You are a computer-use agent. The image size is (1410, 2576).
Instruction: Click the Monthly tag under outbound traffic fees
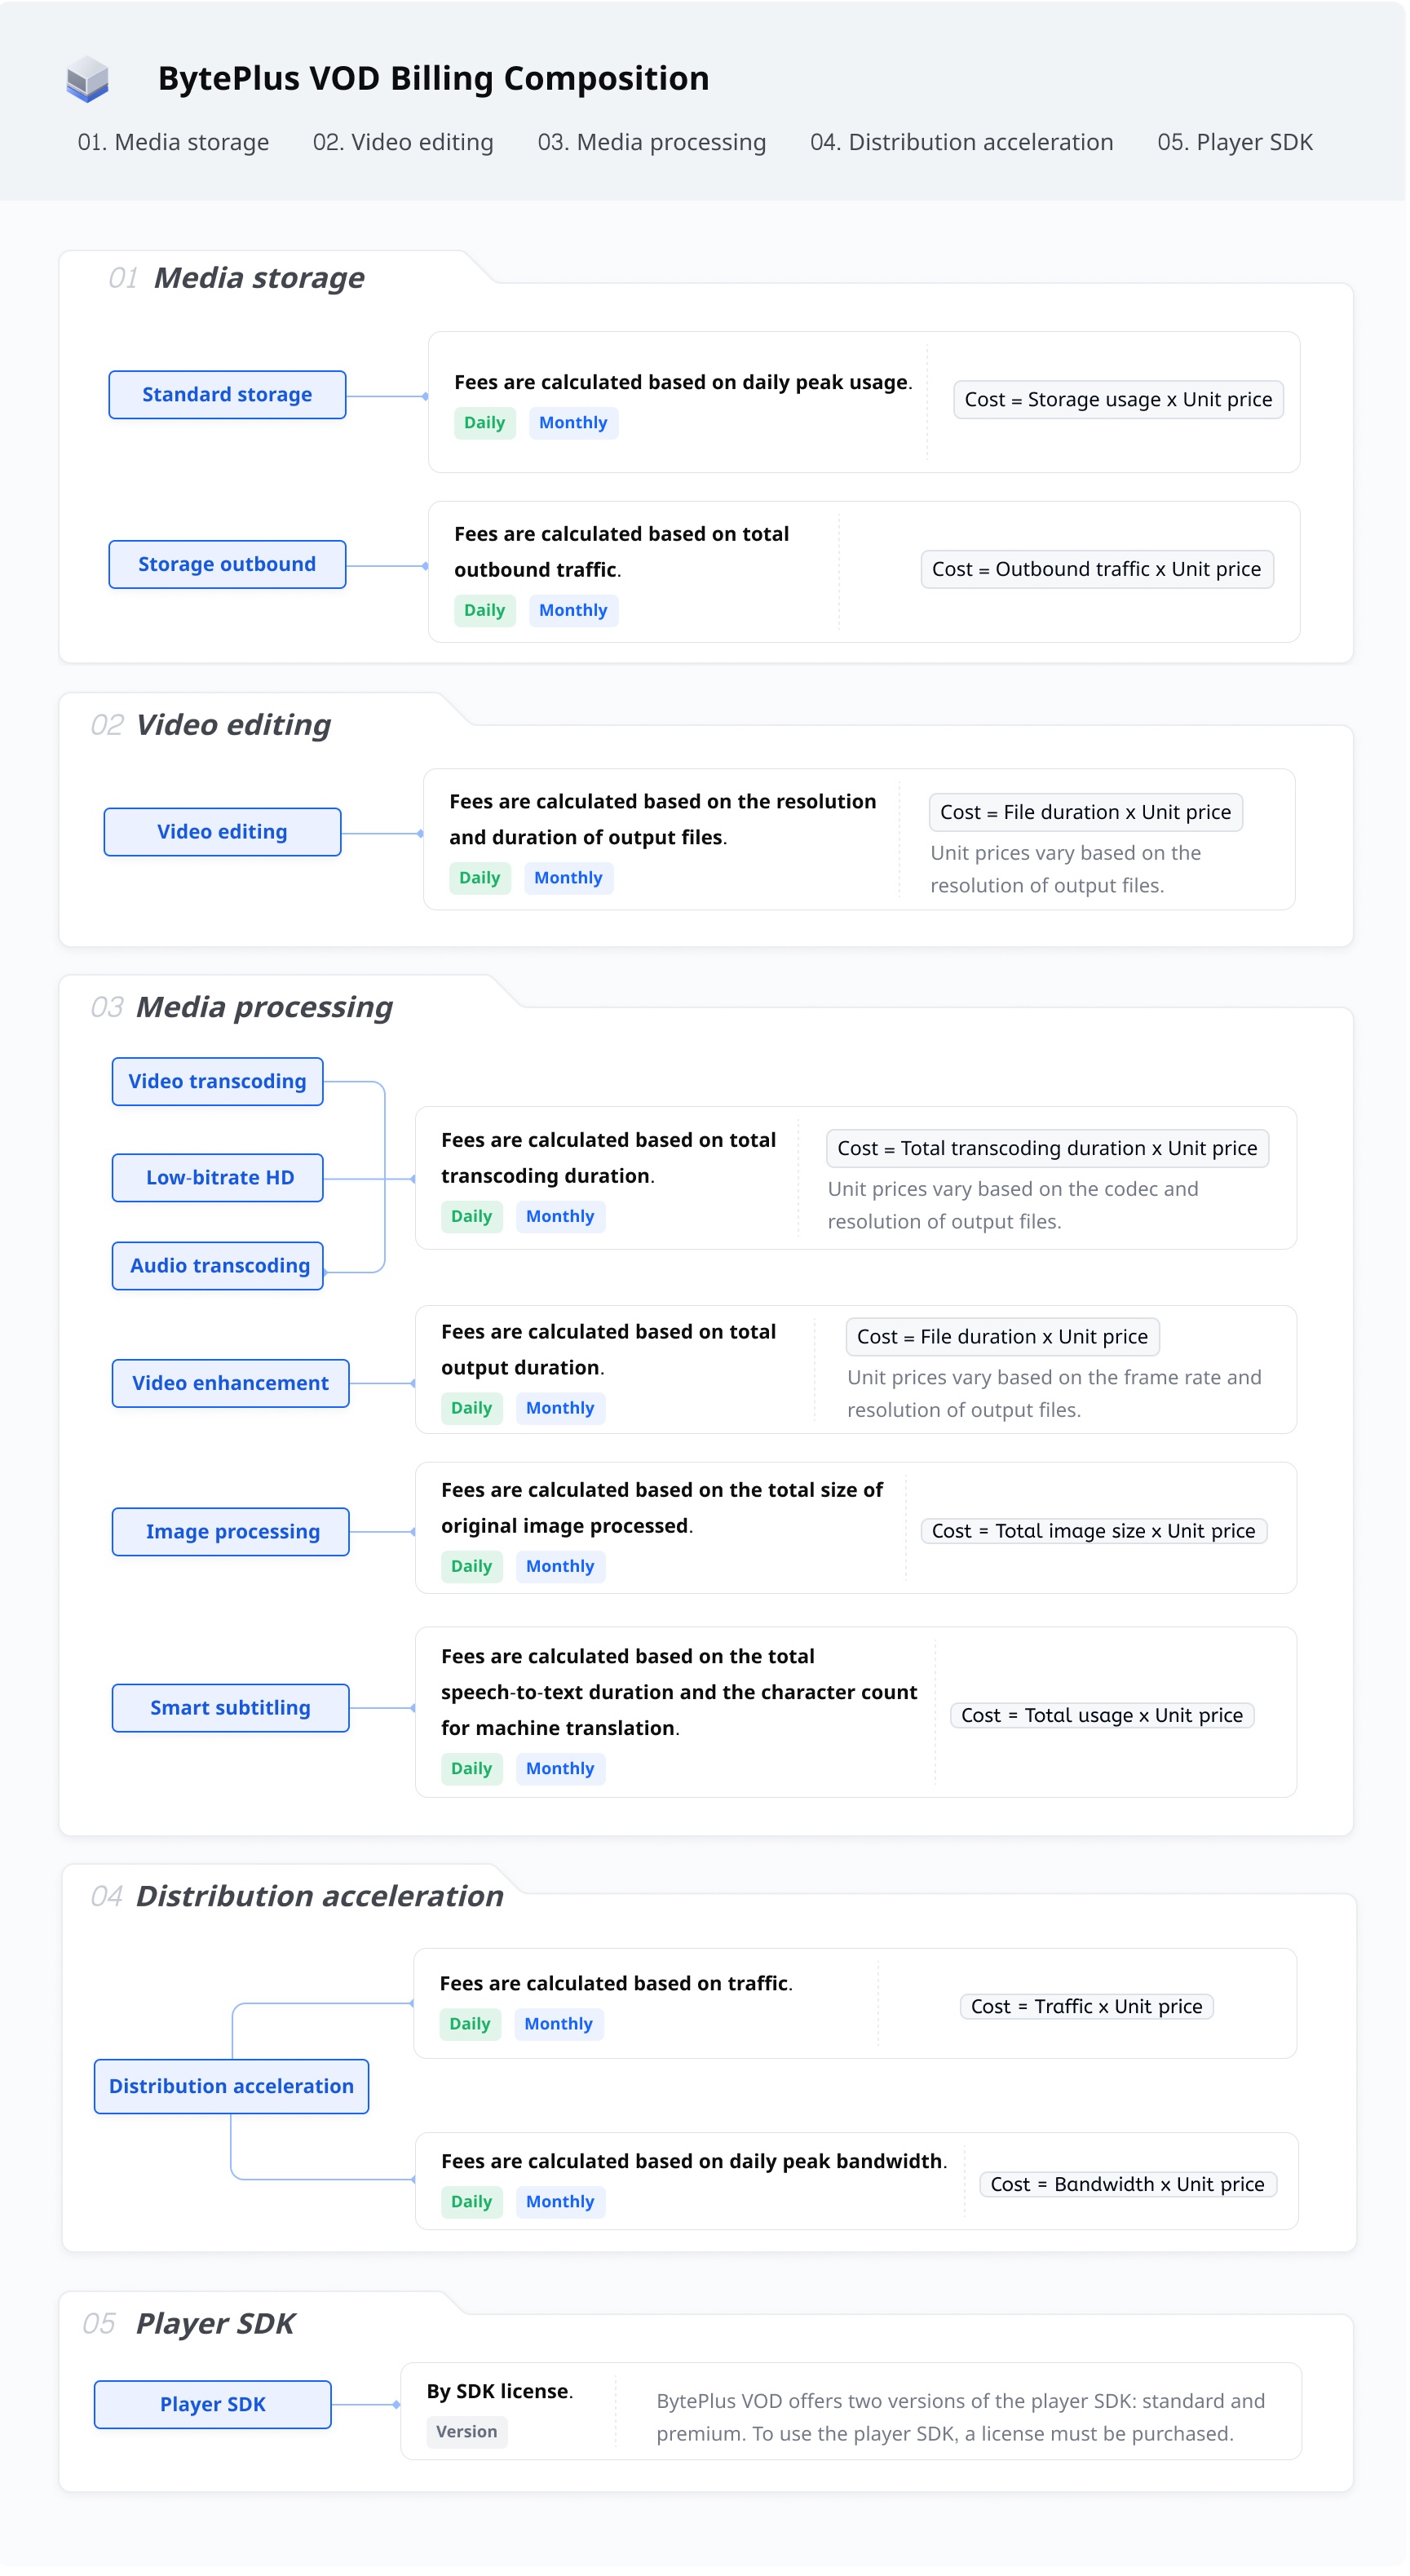click(x=572, y=610)
